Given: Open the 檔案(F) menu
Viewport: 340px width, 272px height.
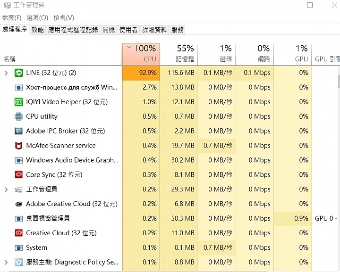Looking at the screenshot, I should click(x=12, y=18).
